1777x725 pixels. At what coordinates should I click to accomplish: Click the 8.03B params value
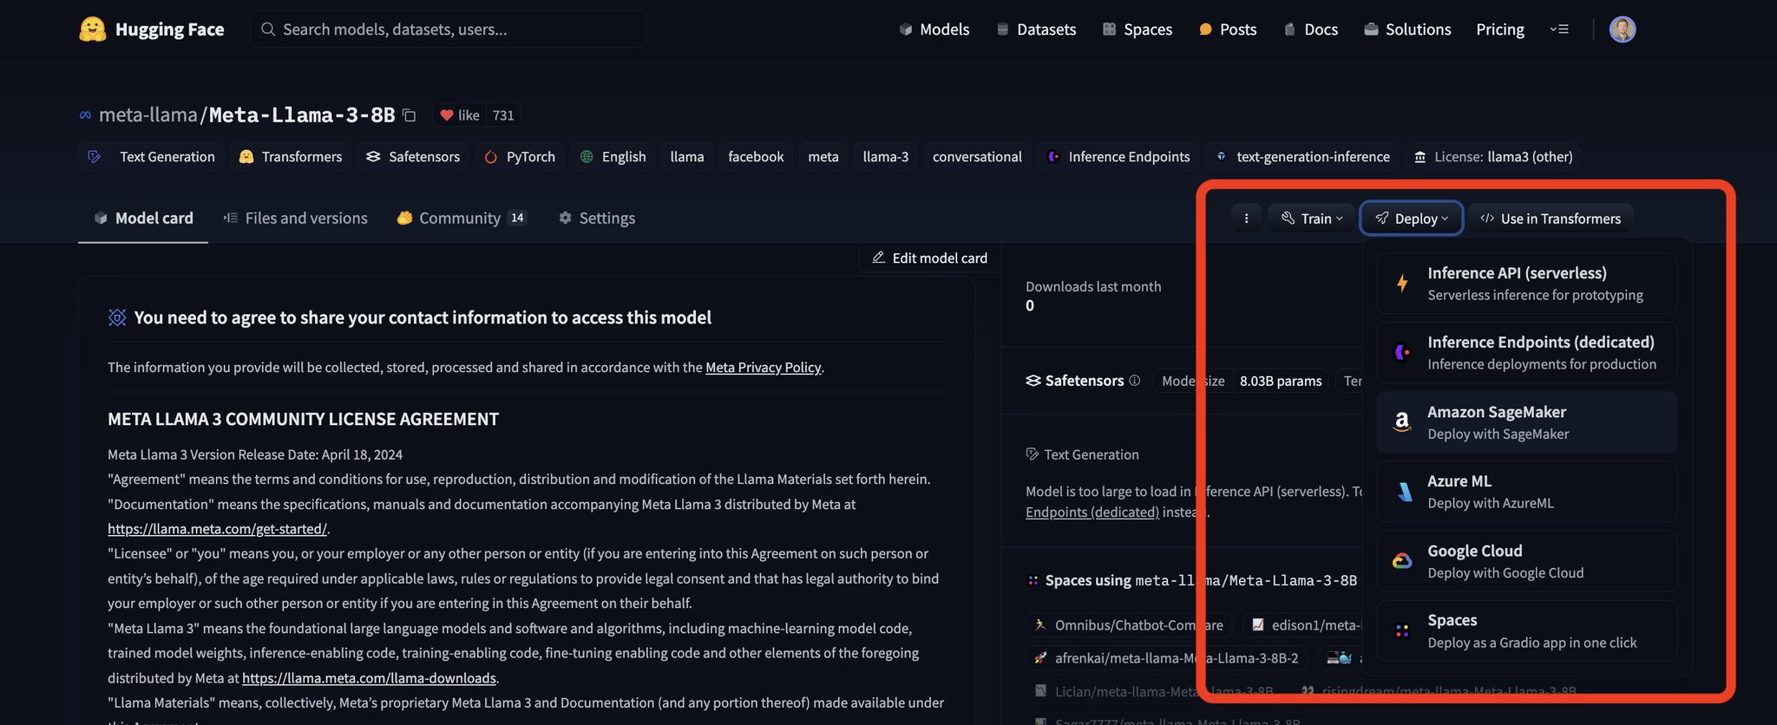[1281, 381]
